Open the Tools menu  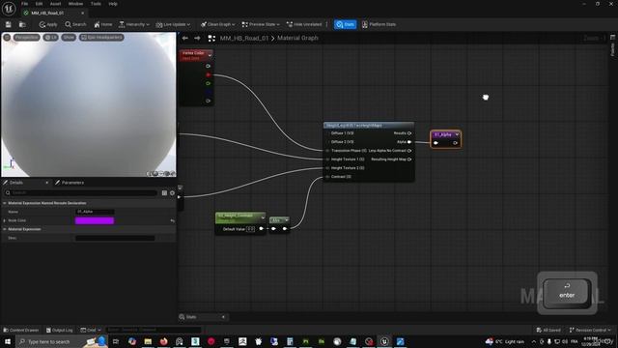pyautogui.click(x=96, y=4)
